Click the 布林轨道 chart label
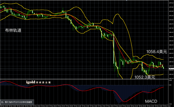Screen dimensions: 174x107 point(13,30)
